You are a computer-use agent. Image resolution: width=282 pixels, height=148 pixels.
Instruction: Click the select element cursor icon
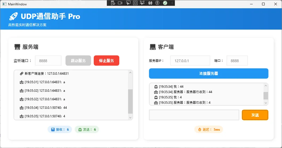click(x=128, y=3)
